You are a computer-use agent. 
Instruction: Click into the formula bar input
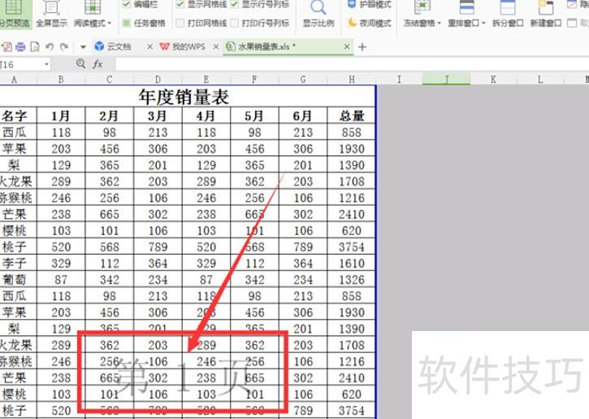coord(352,64)
